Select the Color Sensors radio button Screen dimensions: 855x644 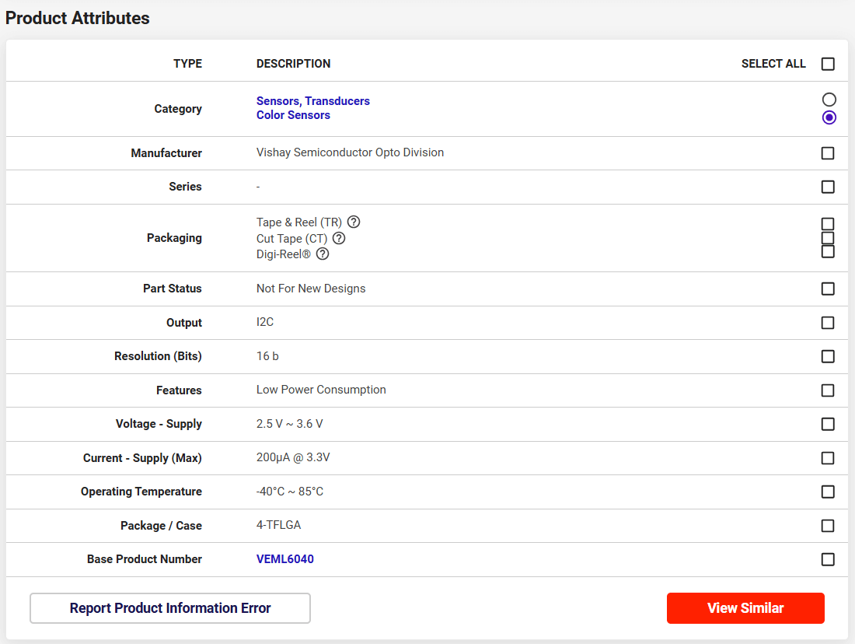(829, 117)
